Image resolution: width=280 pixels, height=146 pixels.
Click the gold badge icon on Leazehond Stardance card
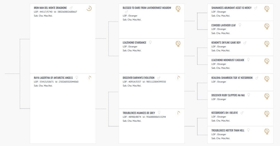point(178,43)
